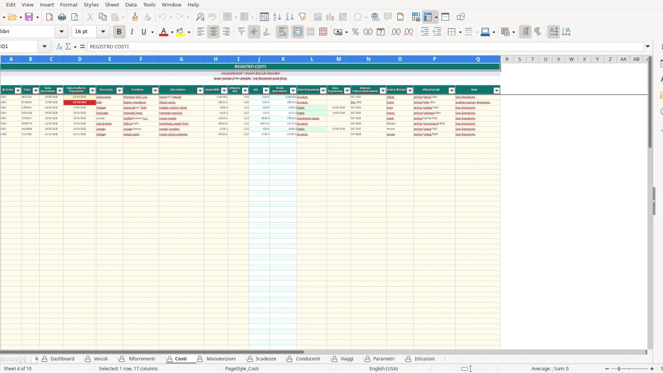The image size is (663, 373).
Task: Click the Copy icon
Action: pyautogui.click(x=102, y=17)
